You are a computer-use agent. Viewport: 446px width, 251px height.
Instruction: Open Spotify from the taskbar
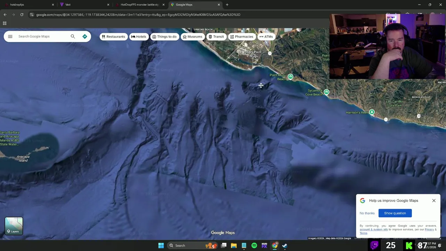pos(254,245)
